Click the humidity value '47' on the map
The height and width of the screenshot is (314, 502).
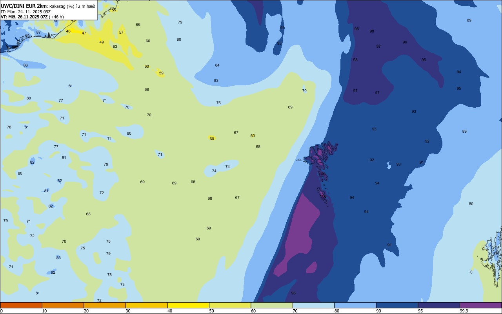coord(84,33)
